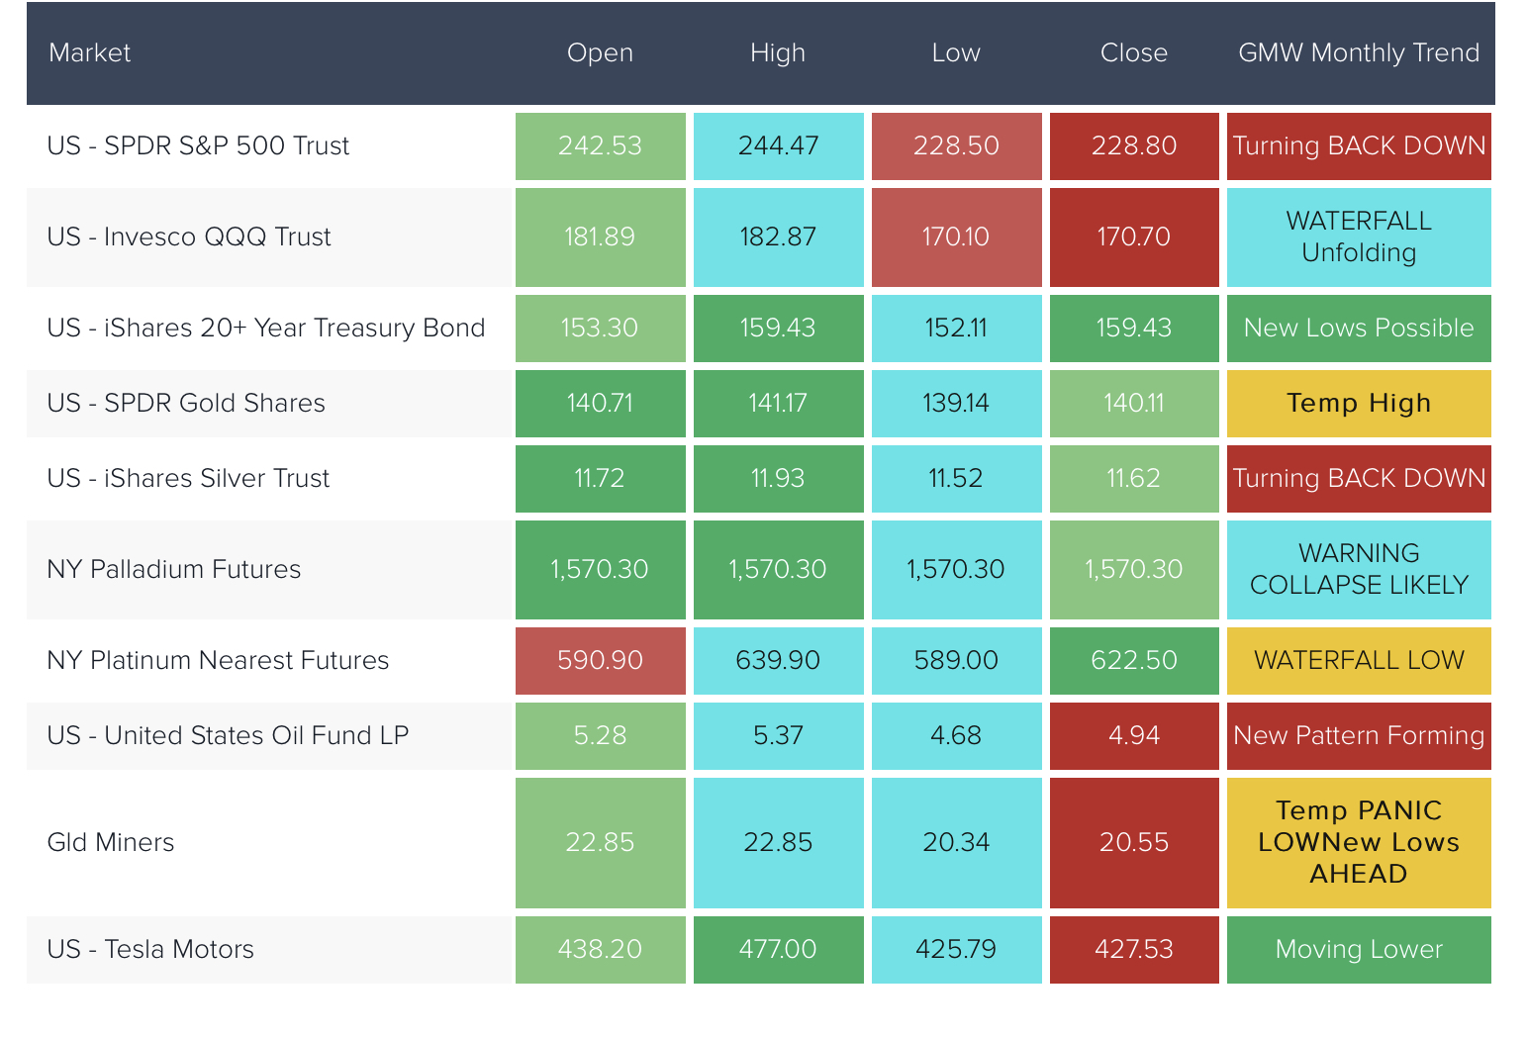Select the Treasury Bond low value 152.11
The width and height of the screenshot is (1527, 1039).
click(x=956, y=329)
